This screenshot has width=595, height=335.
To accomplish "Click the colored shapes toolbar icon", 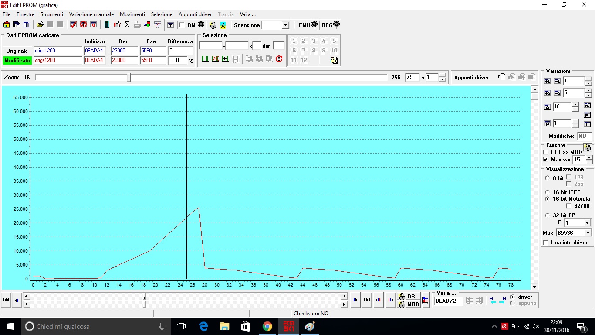I will click(147, 25).
